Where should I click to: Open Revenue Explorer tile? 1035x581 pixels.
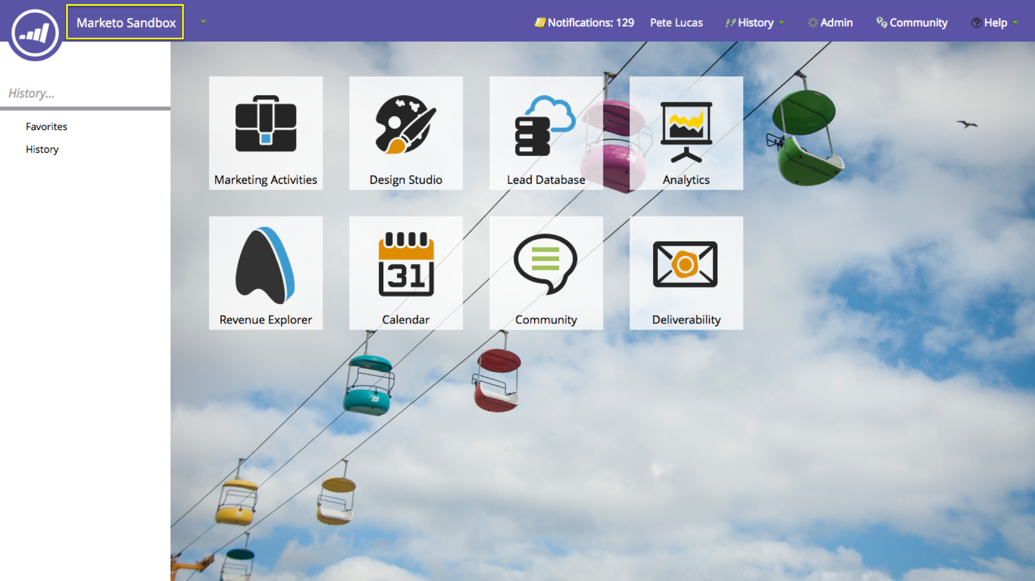[x=265, y=273]
